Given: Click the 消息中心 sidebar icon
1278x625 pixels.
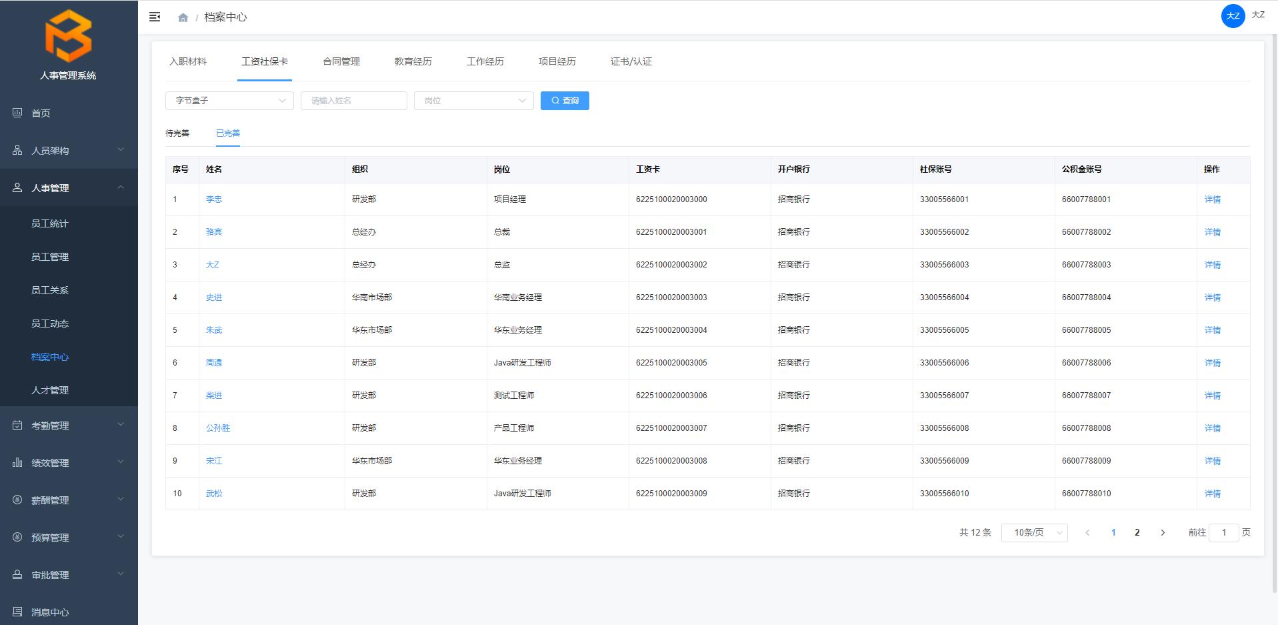Looking at the screenshot, I should 17,612.
